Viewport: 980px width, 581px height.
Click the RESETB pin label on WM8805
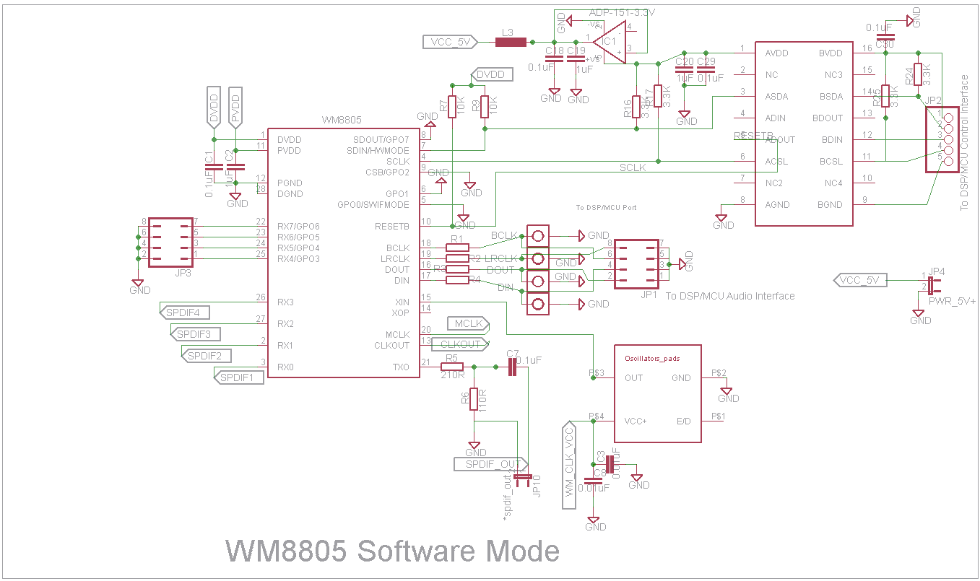coord(392,226)
